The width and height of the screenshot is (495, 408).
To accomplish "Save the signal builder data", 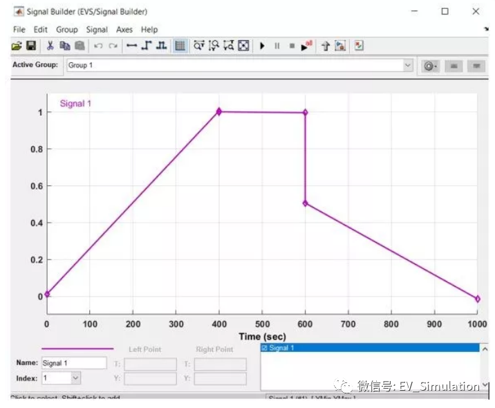I will click(x=31, y=46).
